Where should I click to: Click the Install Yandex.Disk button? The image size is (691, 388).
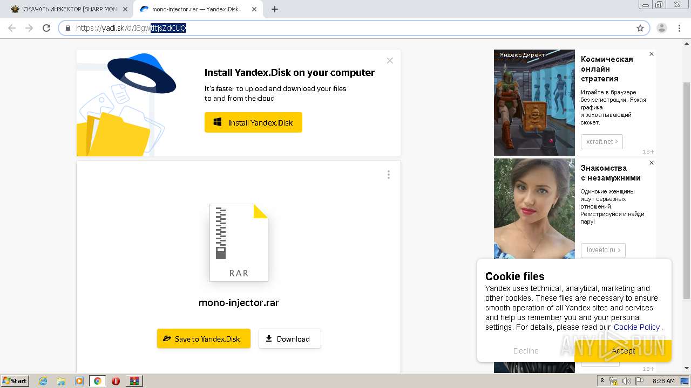click(x=253, y=122)
